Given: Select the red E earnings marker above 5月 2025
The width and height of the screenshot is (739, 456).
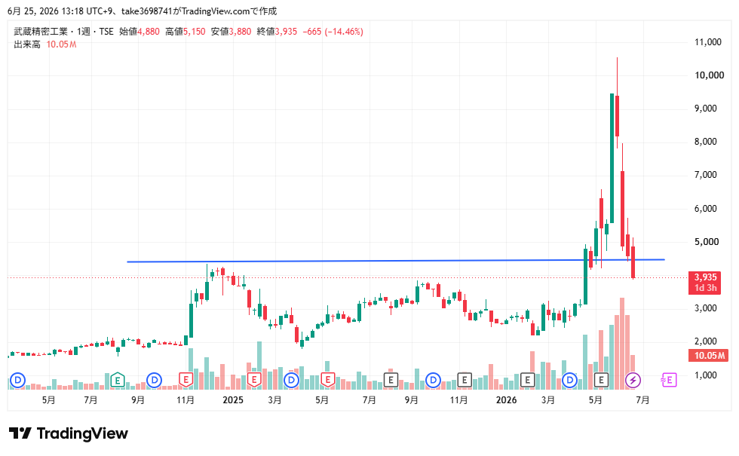Looking at the screenshot, I should click(327, 380).
